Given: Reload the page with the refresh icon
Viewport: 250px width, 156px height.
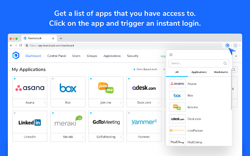Looking at the screenshot, I should coord(21,46).
